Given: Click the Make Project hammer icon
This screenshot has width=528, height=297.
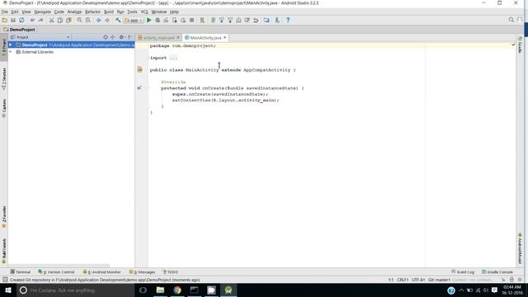Looking at the screenshot, I should click(x=118, y=20).
